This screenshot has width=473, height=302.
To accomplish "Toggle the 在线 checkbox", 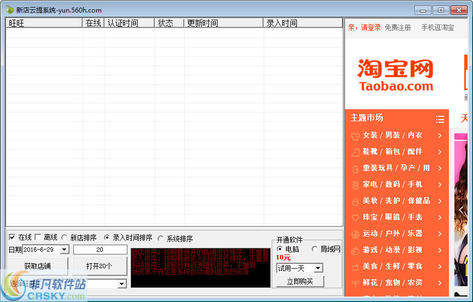I will coord(12,237).
